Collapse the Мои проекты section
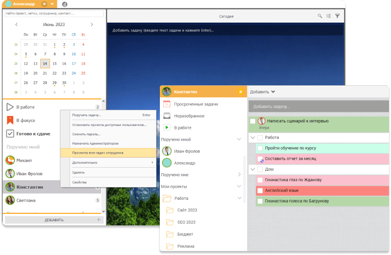Viewport: 391px width, 255px height. 239,186
